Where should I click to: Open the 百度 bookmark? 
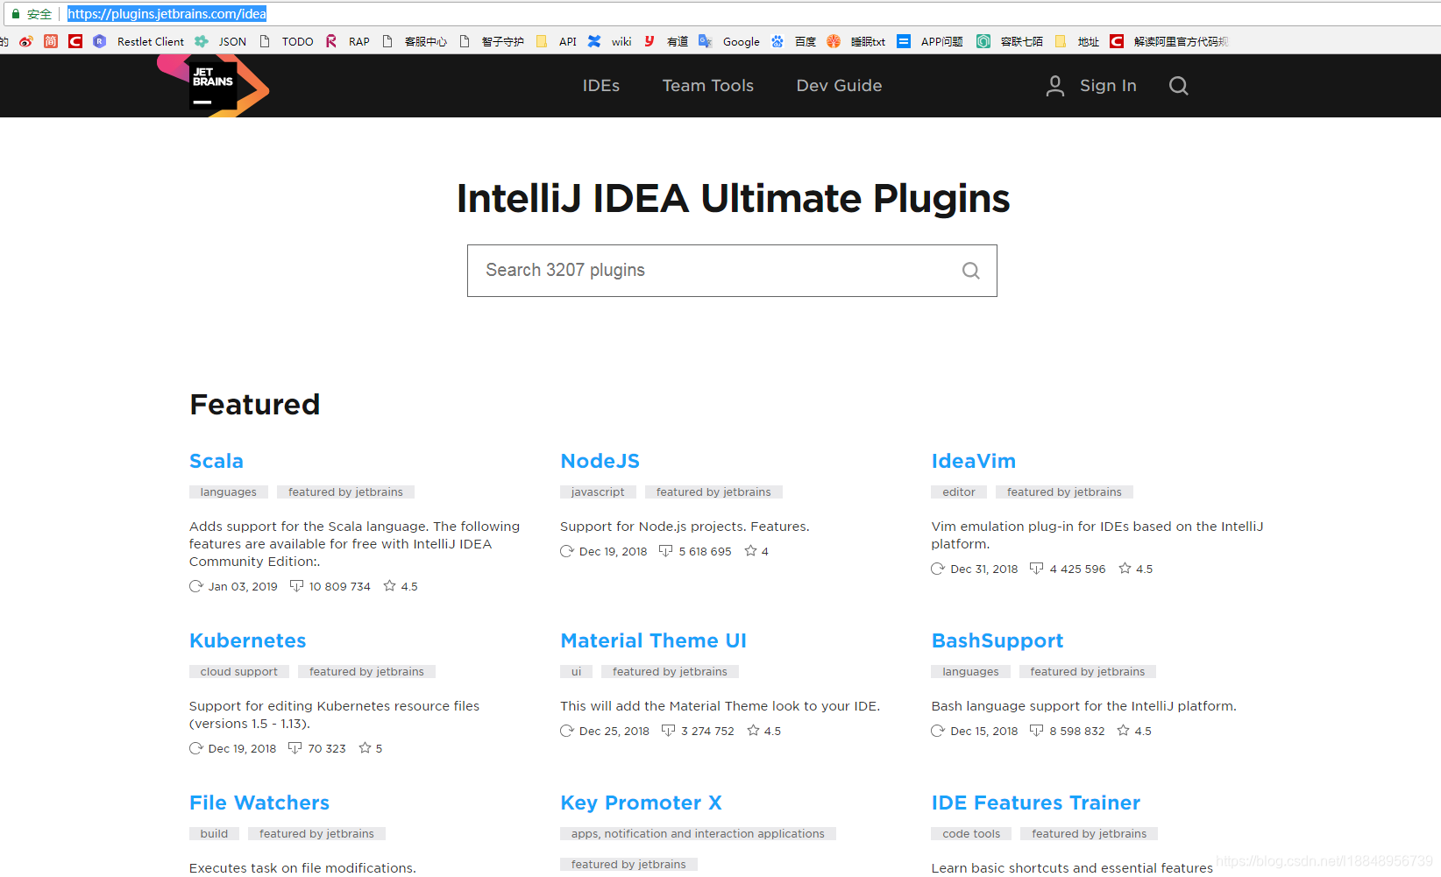(793, 41)
